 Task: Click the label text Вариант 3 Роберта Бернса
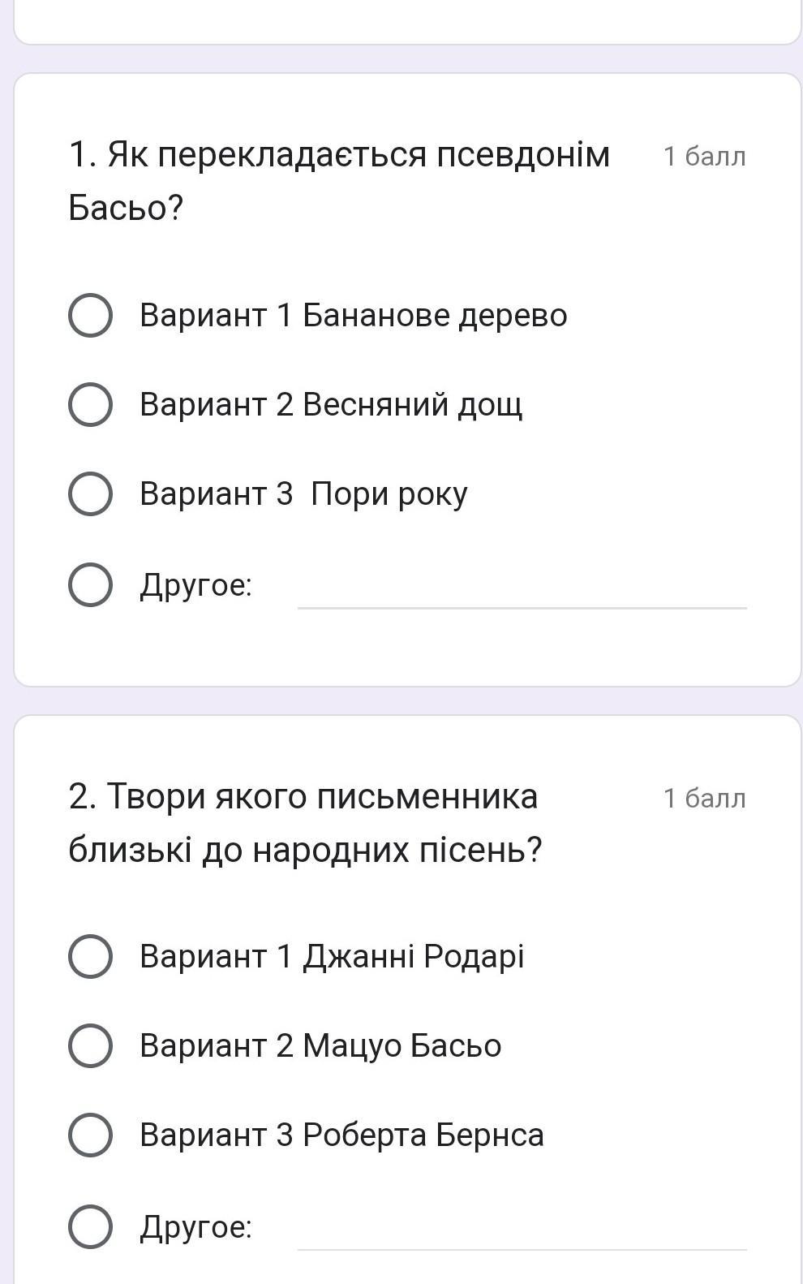pos(341,1135)
